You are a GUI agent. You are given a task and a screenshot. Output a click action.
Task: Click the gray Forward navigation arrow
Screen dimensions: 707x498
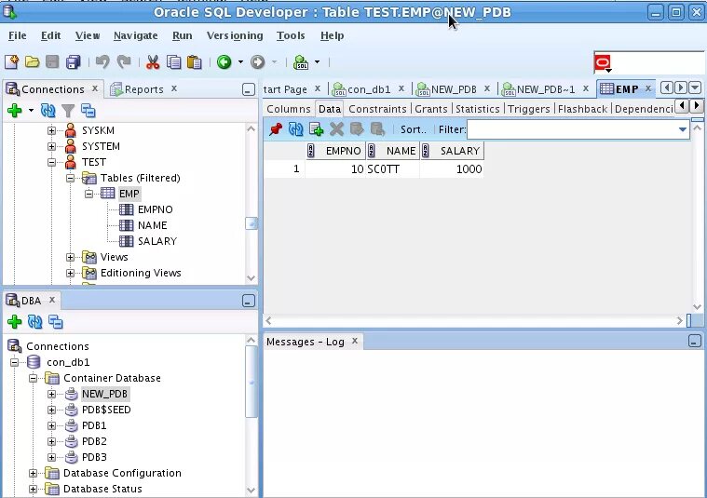point(257,61)
